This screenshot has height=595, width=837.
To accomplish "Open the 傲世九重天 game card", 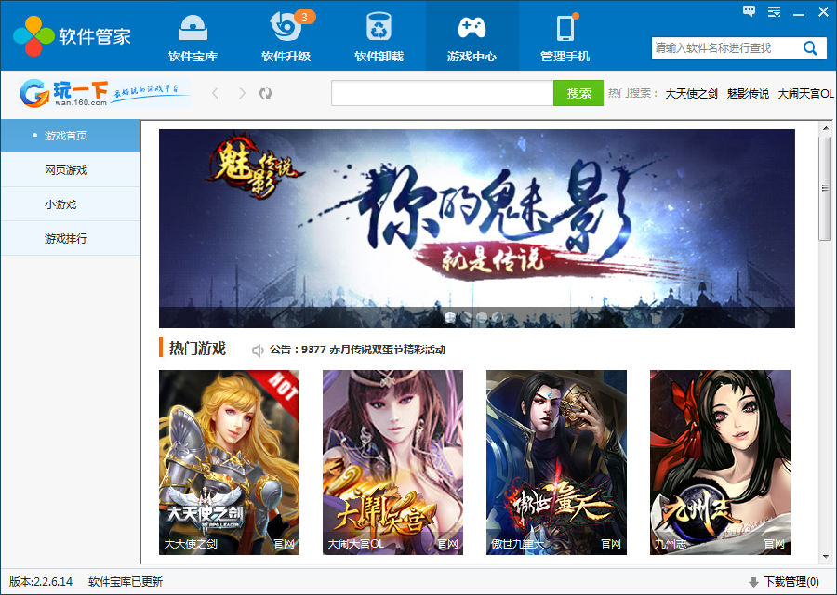I will pyautogui.click(x=556, y=462).
